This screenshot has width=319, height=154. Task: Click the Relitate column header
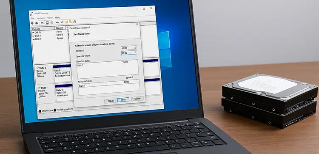click(x=43, y=29)
